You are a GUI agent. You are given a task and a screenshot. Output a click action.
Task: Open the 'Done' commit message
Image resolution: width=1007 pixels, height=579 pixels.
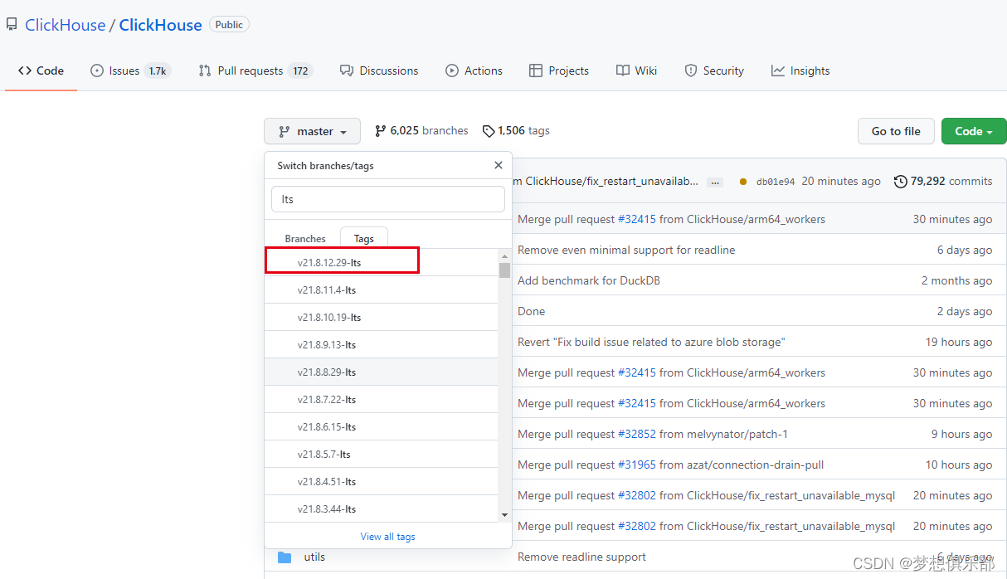pos(531,311)
